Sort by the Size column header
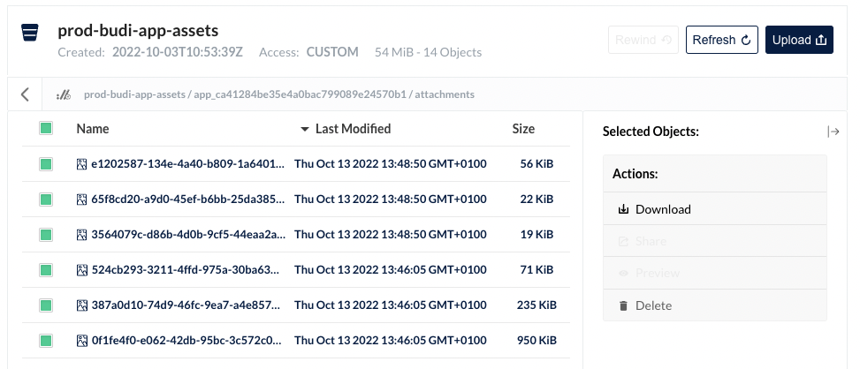860x369 pixels. coord(523,129)
